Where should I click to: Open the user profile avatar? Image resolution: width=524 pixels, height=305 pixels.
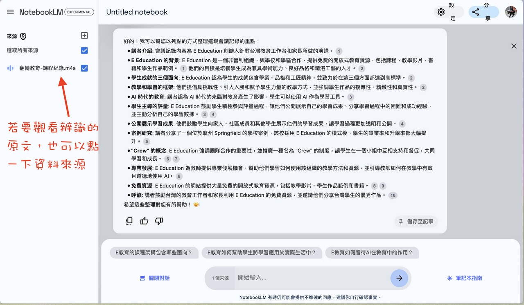510,12
